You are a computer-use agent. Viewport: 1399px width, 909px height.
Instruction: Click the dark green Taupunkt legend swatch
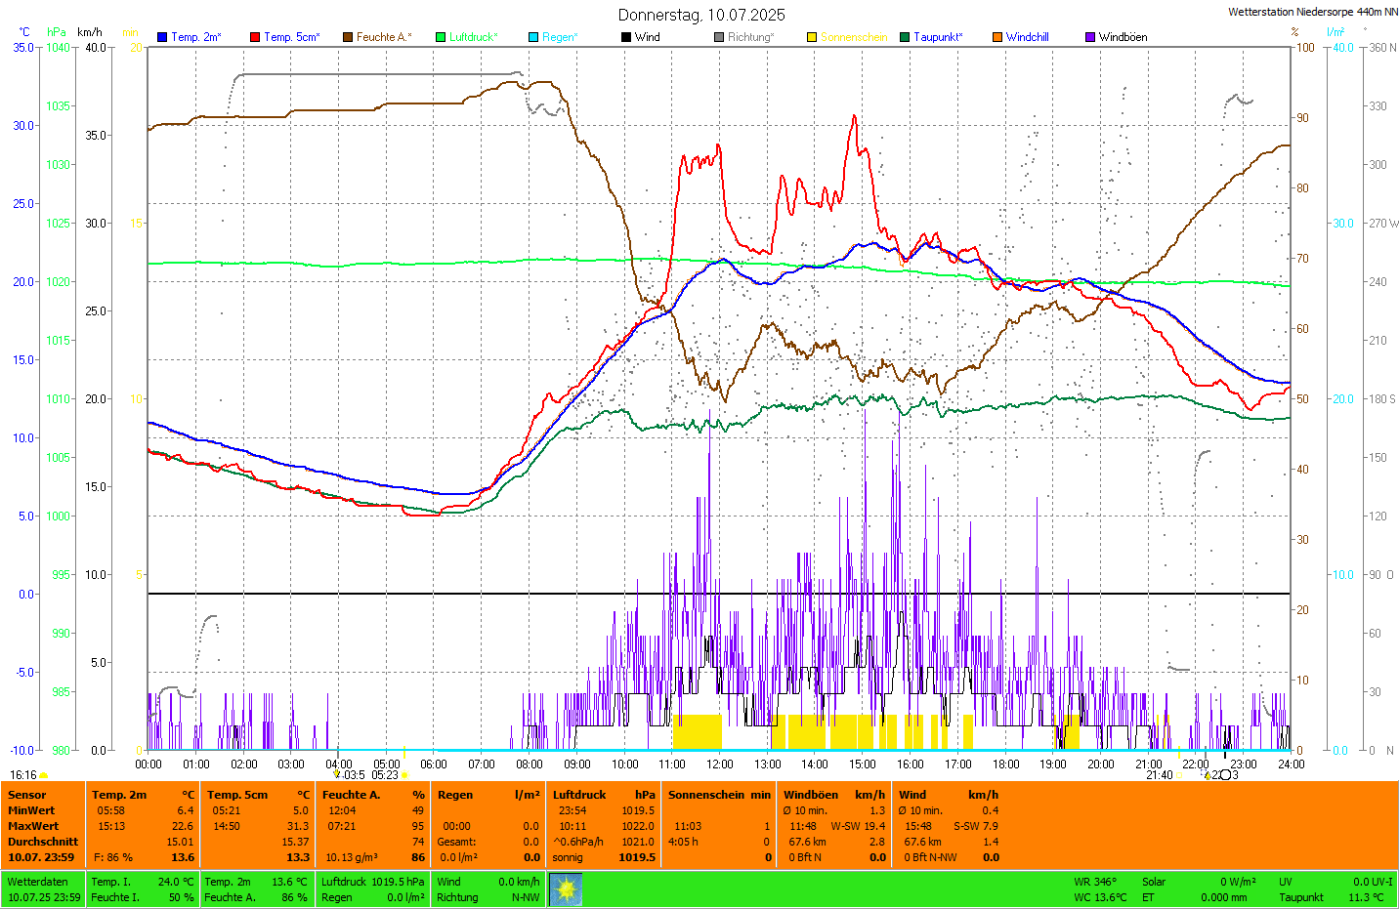click(x=905, y=37)
